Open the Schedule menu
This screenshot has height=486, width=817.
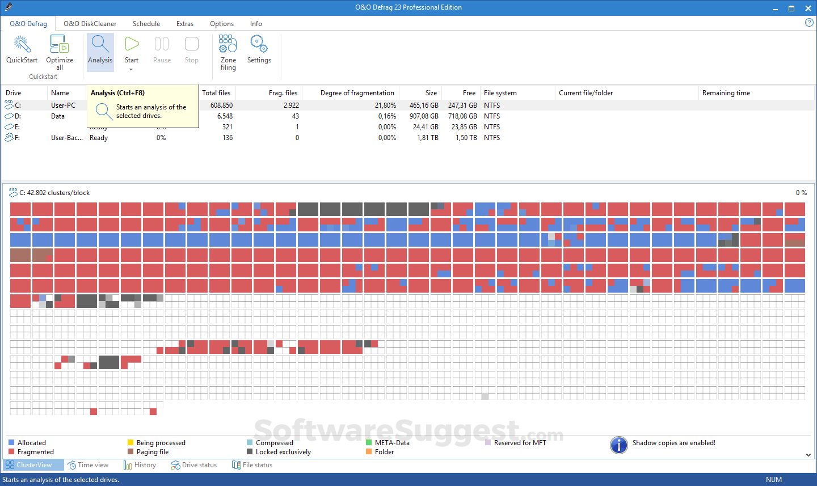(146, 23)
